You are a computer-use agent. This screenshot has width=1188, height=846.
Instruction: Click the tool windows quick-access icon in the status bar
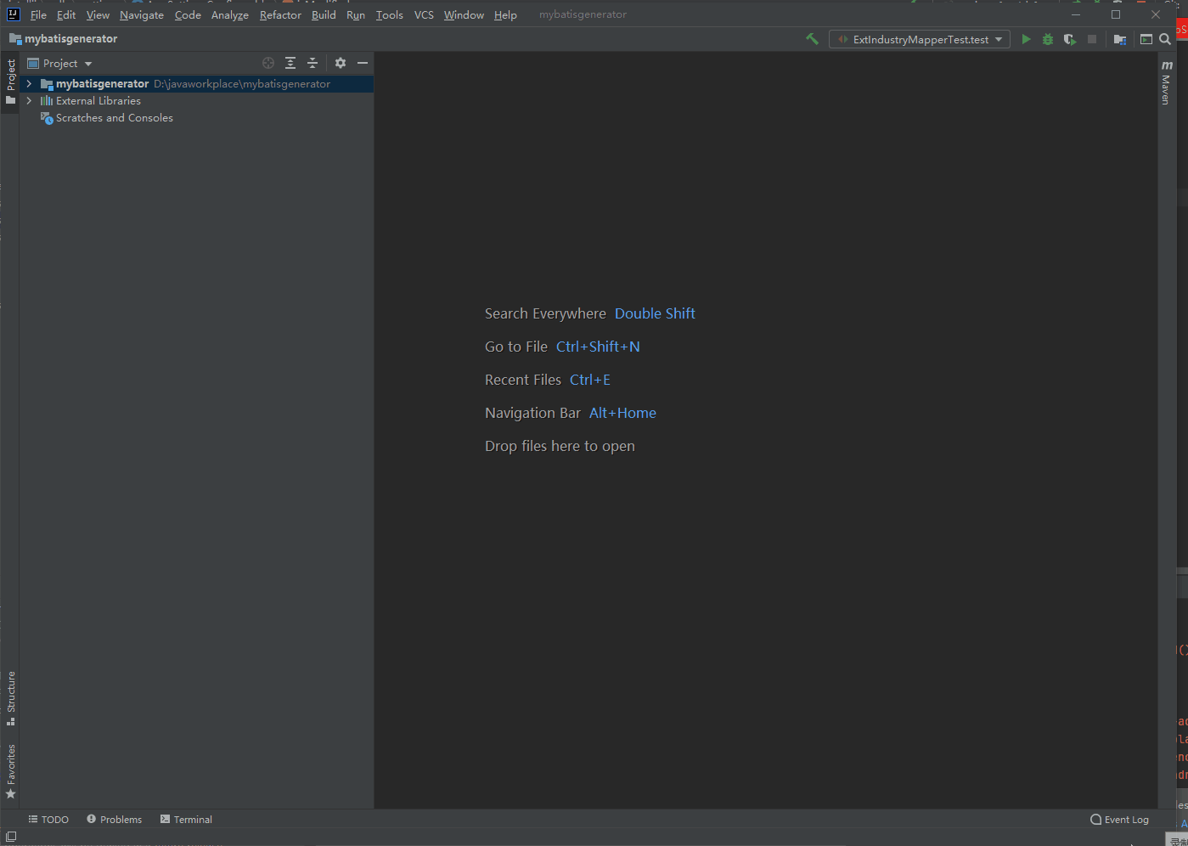pyautogui.click(x=11, y=838)
